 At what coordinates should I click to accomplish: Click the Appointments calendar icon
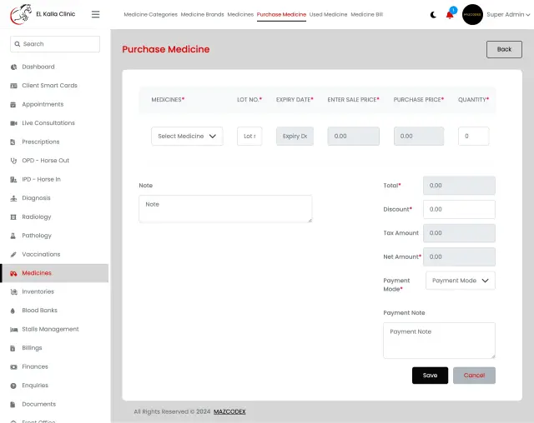click(x=13, y=104)
